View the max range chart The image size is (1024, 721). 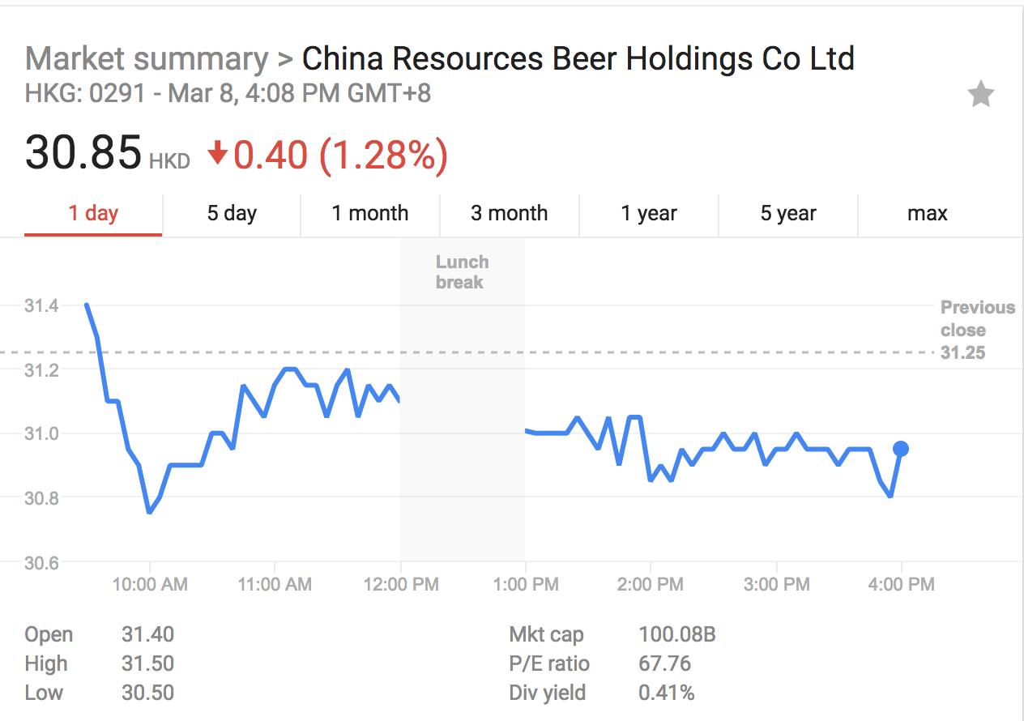927,214
